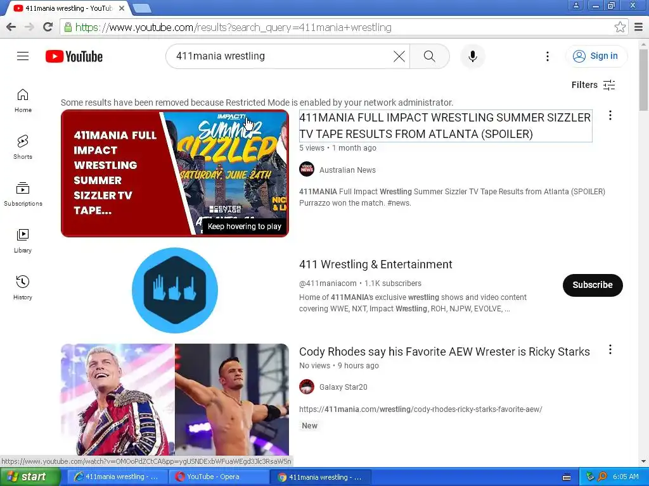
Task: Subscribe to 411 Wrestling & Entertainment
Action: [x=593, y=285]
